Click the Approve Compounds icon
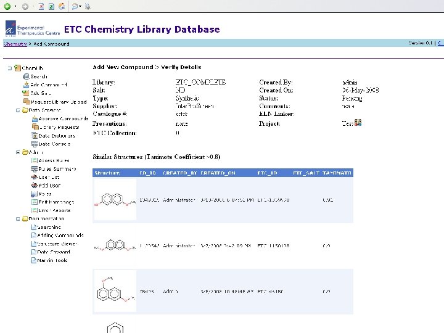Screen dimensions: 444x333 pyautogui.click(x=35, y=118)
